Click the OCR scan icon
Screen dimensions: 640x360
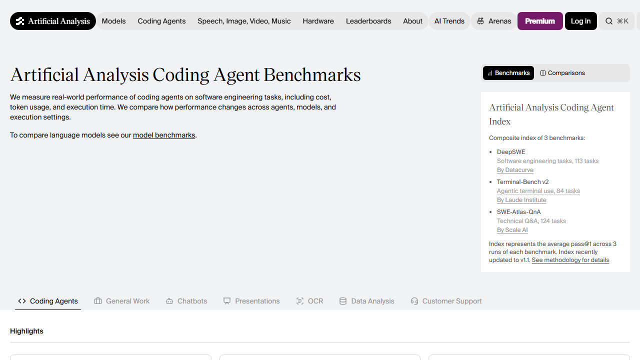300,301
